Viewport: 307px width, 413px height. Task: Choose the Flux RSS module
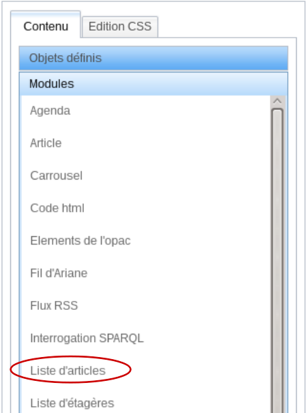(x=54, y=306)
